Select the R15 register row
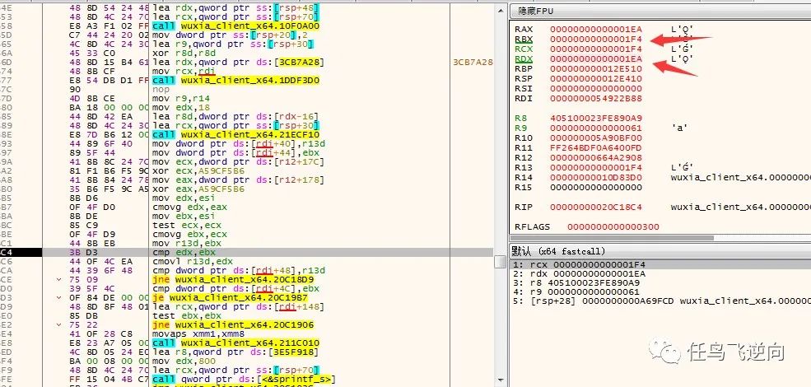Screen dimensions: 811x387 click(x=578, y=187)
